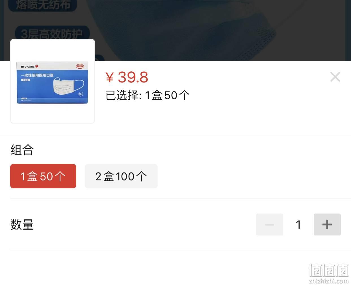Click the 值值值 watermark logo
This screenshot has height=286, width=351.
click(328, 270)
